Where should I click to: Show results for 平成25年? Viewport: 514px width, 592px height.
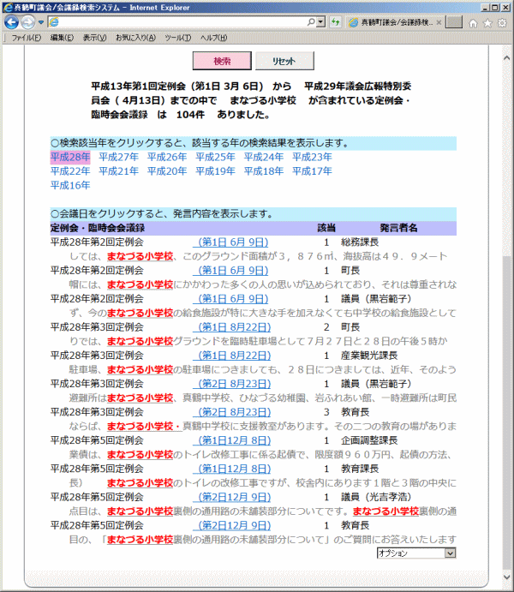(x=215, y=157)
